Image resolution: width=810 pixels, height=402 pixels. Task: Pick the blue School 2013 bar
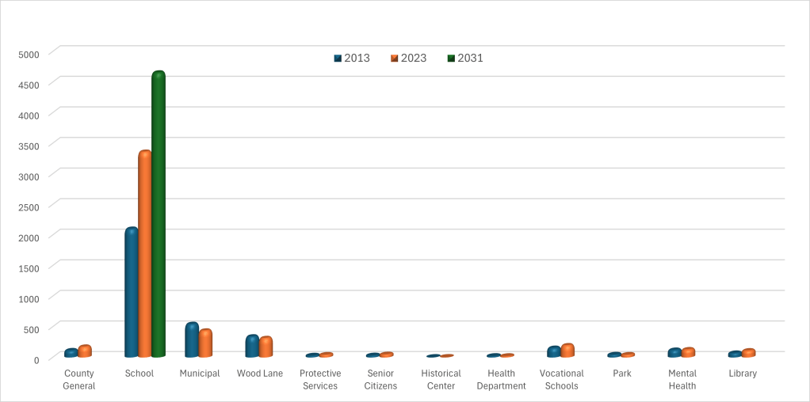[x=132, y=293]
